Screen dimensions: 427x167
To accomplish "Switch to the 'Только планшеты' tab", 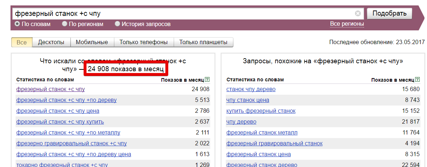I will [x=203, y=42].
